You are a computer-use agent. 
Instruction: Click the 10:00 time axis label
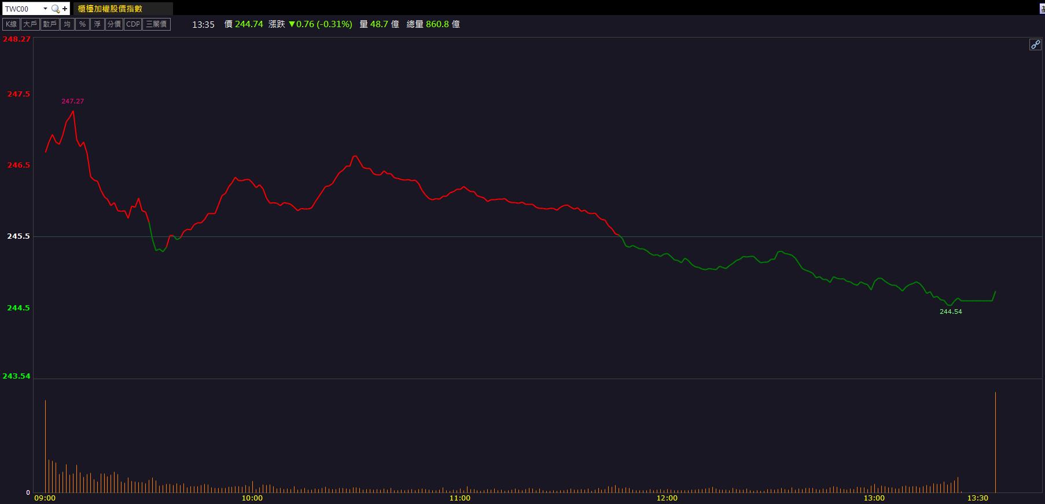pos(252,498)
